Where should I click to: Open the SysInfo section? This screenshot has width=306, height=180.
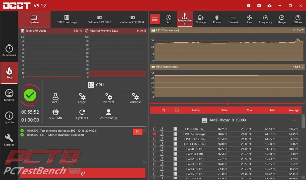pyautogui.click(x=9, y=118)
